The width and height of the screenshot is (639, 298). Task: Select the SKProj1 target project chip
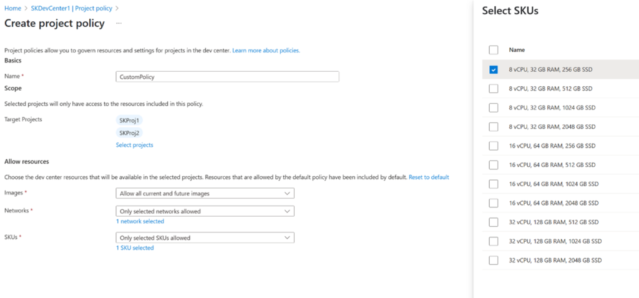[130, 120]
